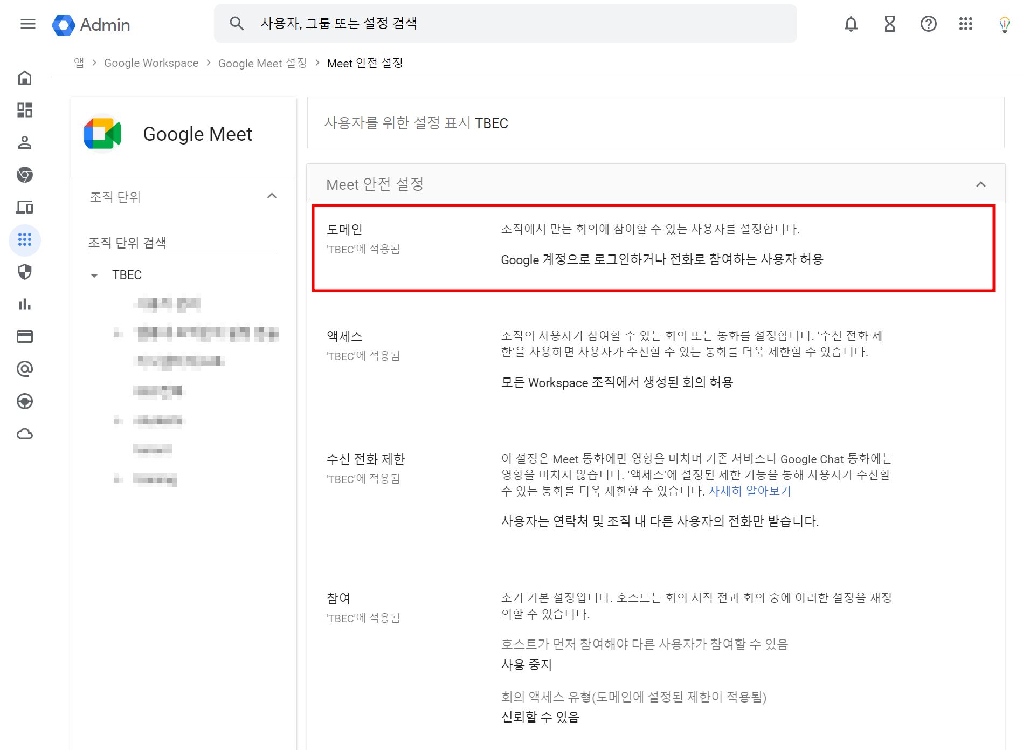Click the Google Admin logo
Viewport: 1023px width, 750px height.
[x=91, y=25]
